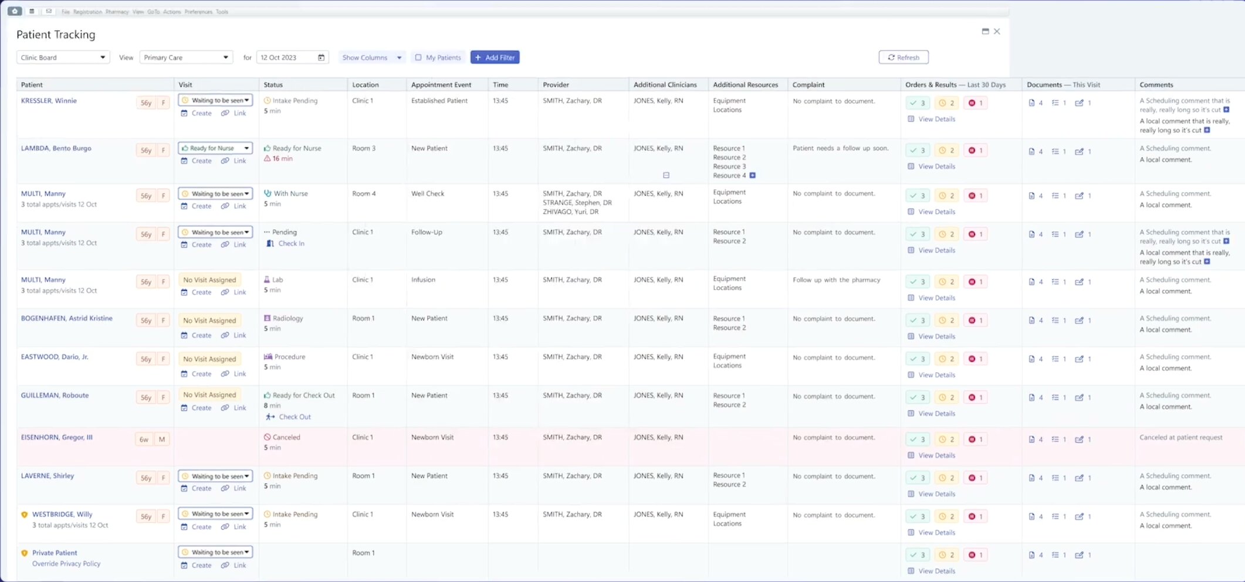The image size is (1245, 582).
Task: Click the edit note icon in LAVERNE's documents
Action: (1079, 478)
